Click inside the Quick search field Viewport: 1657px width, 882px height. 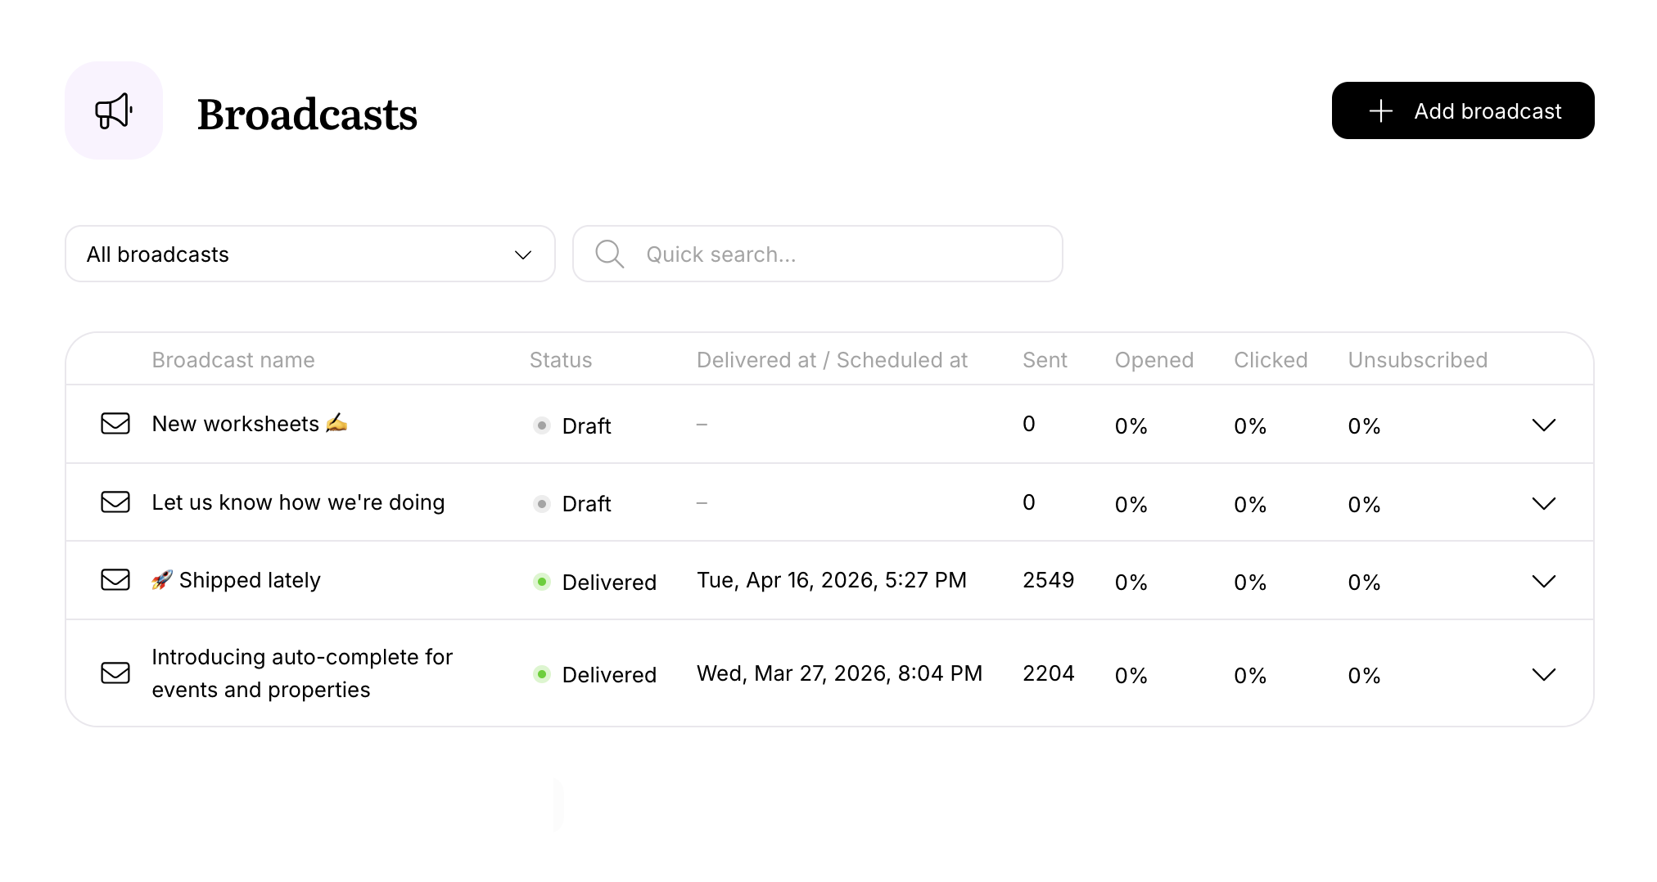819,254
